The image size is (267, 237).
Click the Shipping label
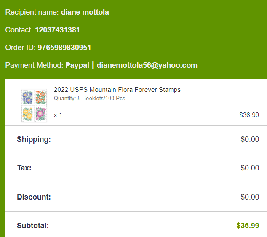(34, 139)
